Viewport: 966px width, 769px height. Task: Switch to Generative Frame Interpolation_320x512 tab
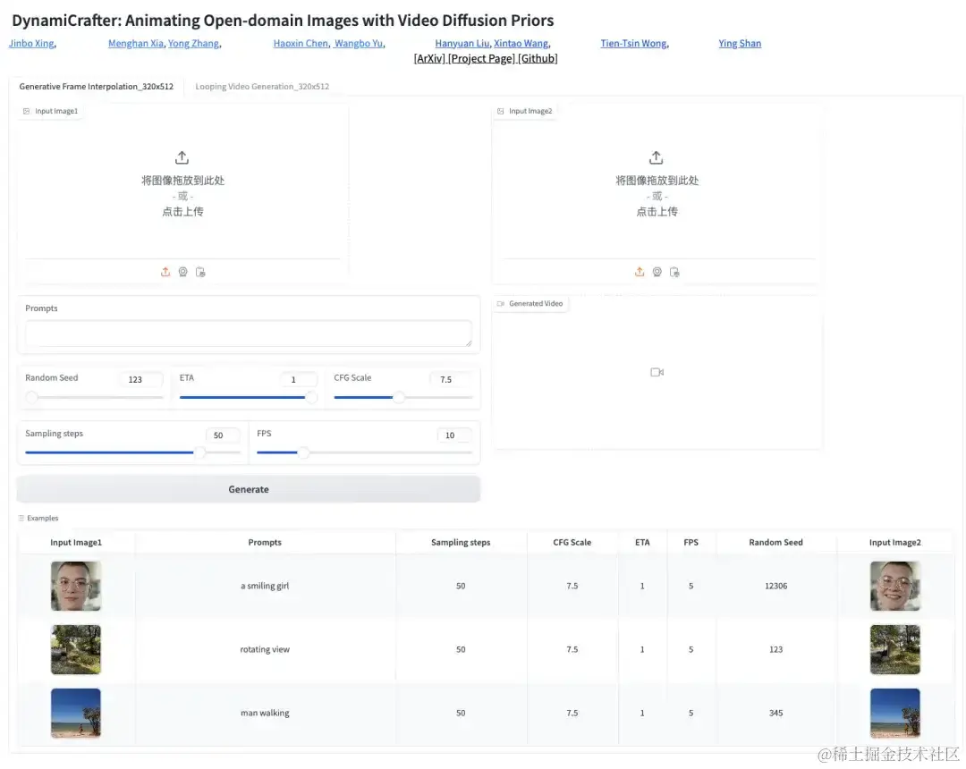tap(96, 86)
